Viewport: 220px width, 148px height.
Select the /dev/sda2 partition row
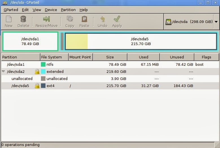tap(110, 71)
